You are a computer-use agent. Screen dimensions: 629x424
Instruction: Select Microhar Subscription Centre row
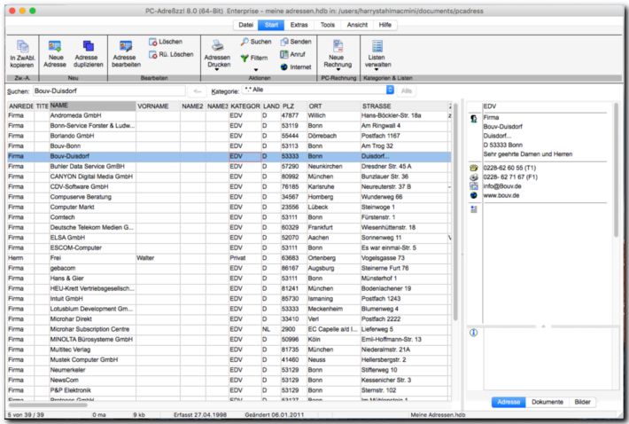tap(229, 329)
